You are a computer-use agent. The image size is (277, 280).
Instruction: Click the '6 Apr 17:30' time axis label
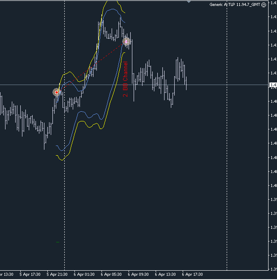point(192,274)
